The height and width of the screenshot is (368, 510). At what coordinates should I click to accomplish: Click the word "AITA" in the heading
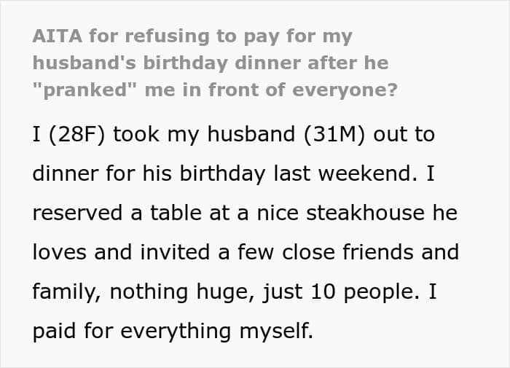click(58, 36)
